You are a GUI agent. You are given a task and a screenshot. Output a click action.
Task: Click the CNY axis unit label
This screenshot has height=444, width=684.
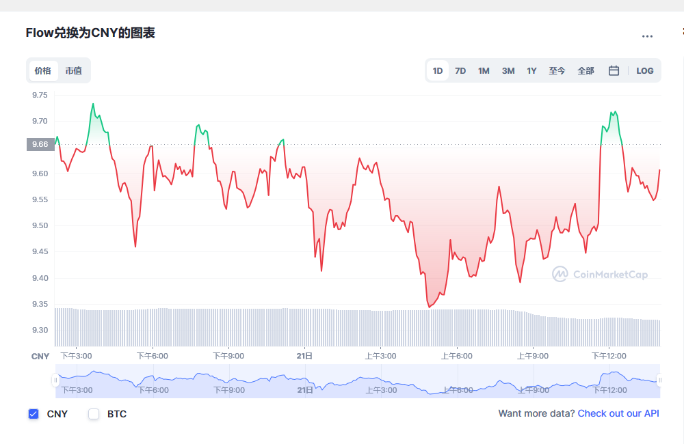40,357
